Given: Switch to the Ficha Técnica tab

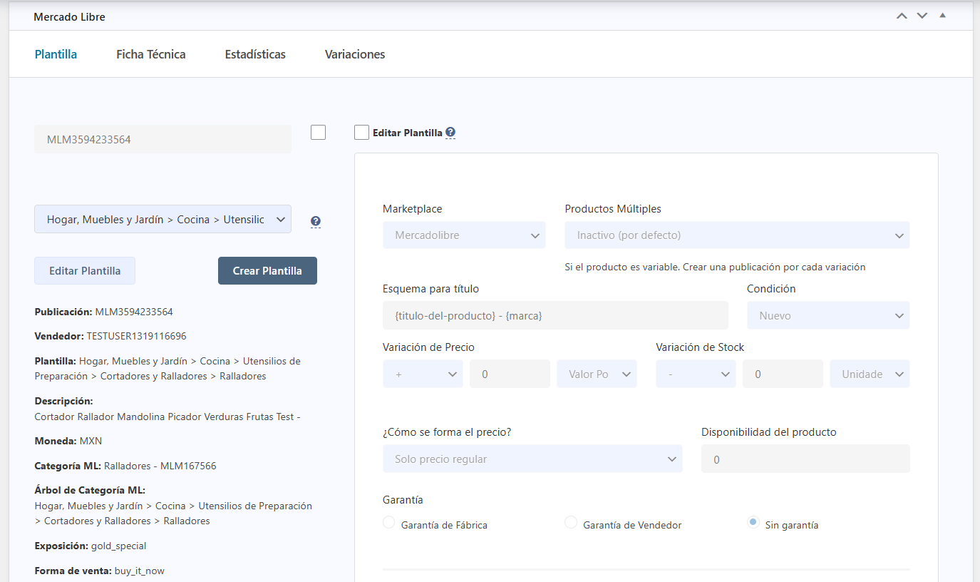Looking at the screenshot, I should [151, 54].
